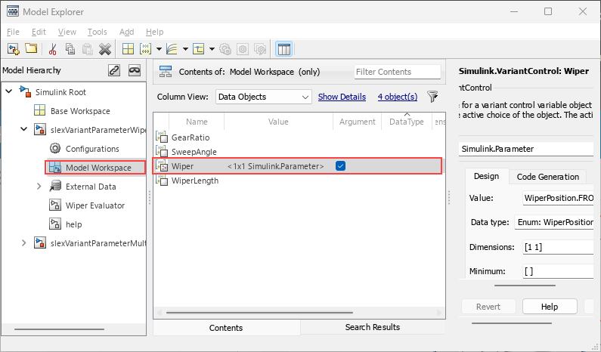Click the link icon beside Model Hierarchy

tap(114, 70)
